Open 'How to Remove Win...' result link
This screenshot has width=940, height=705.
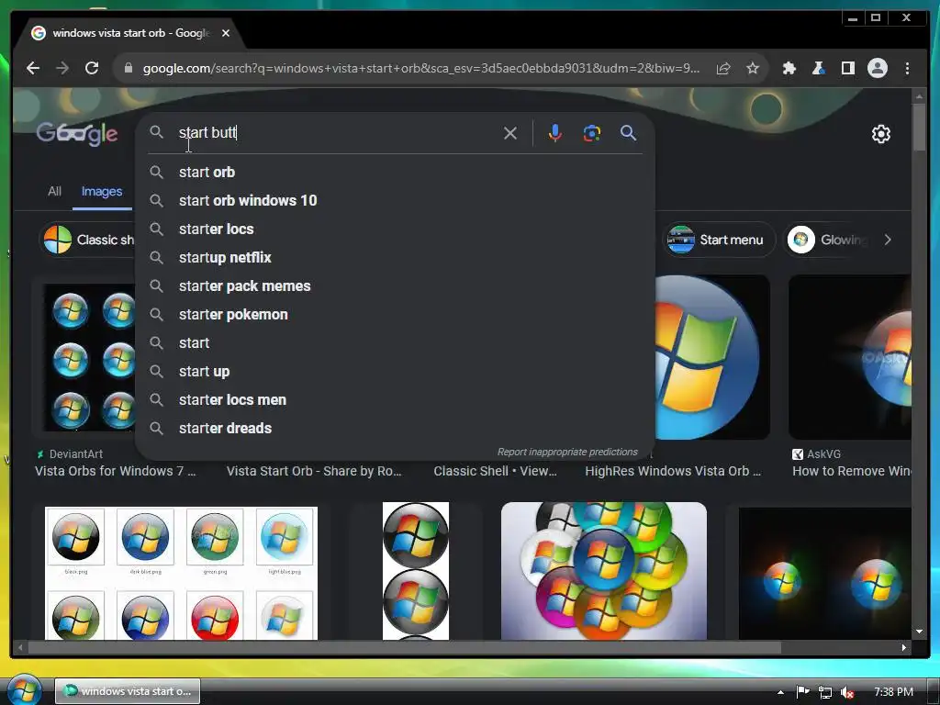coord(851,471)
